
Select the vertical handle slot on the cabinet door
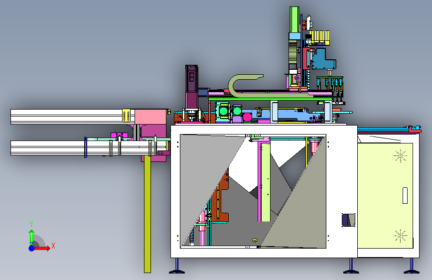(x=405, y=195)
